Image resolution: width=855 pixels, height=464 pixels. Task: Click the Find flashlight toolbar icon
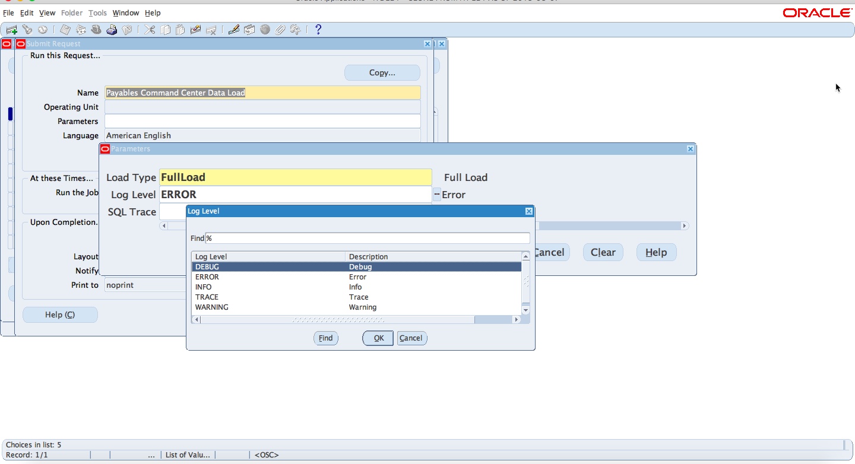coord(27,30)
